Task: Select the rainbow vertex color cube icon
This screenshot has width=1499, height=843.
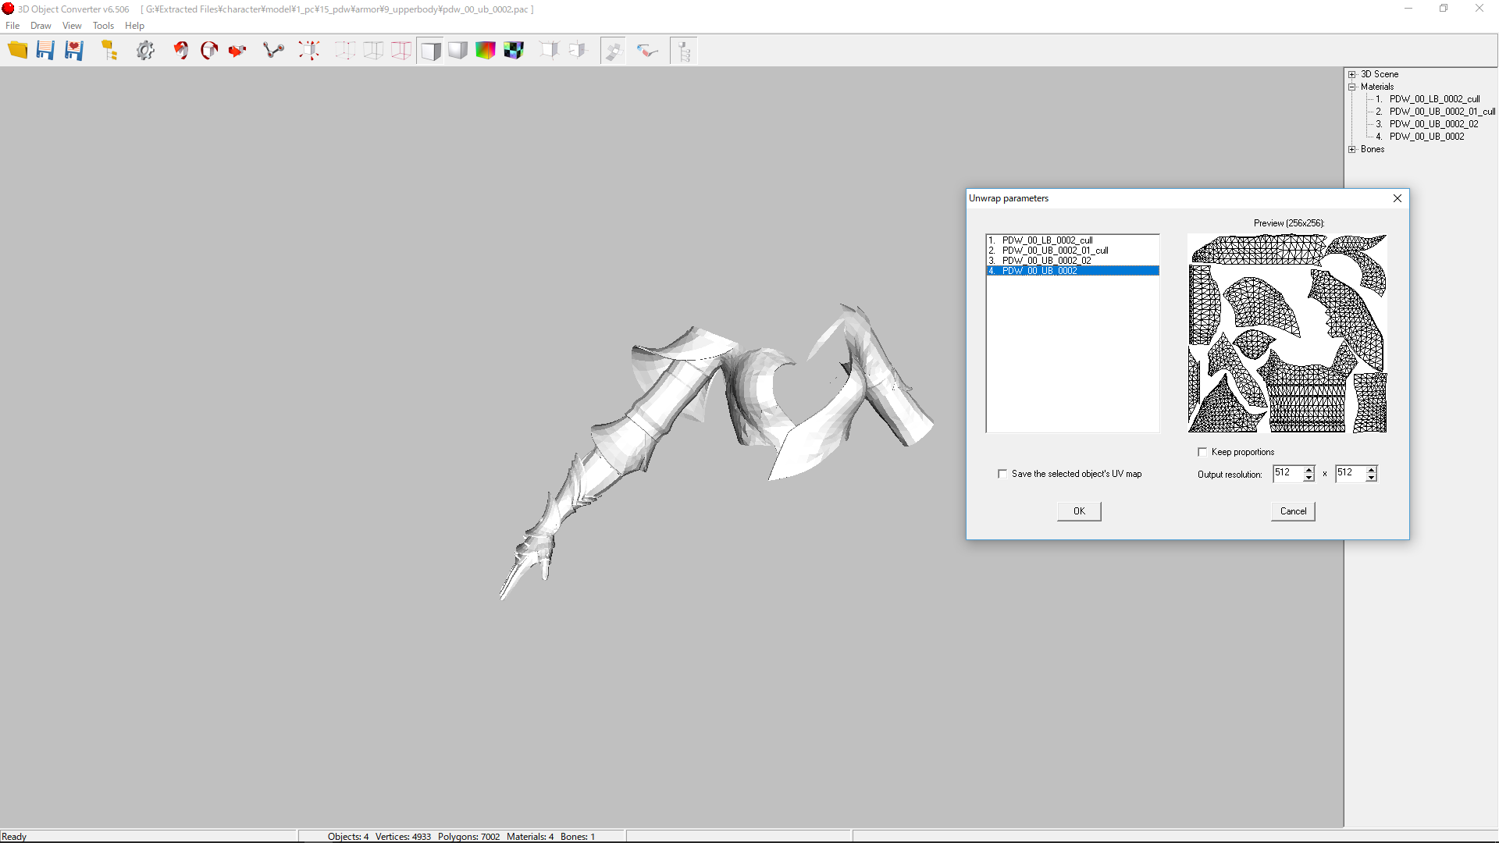Action: [x=486, y=51]
